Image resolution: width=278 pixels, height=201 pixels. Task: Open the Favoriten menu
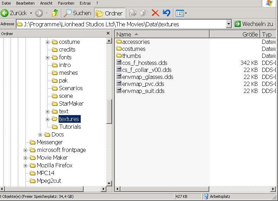click(x=66, y=3)
